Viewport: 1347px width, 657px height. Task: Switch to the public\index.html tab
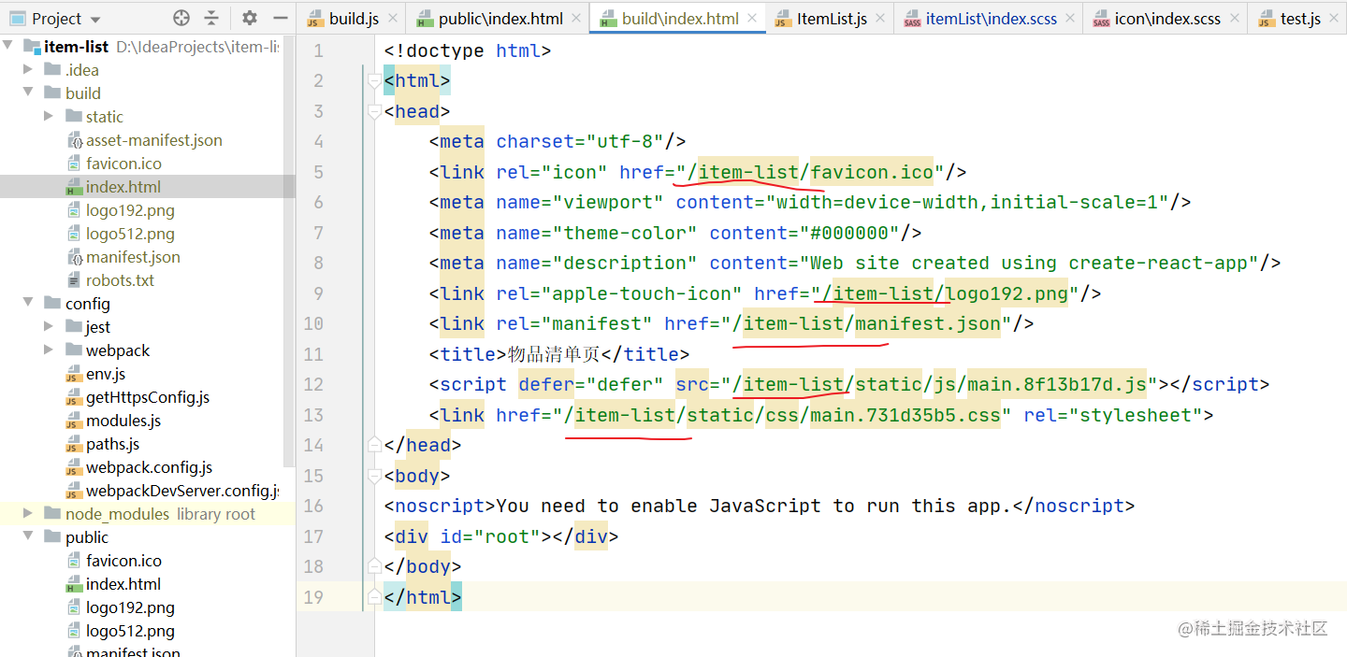click(500, 19)
